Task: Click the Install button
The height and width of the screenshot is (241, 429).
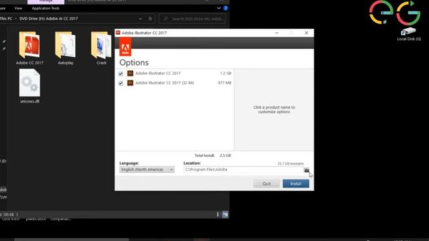Action: [x=296, y=183]
